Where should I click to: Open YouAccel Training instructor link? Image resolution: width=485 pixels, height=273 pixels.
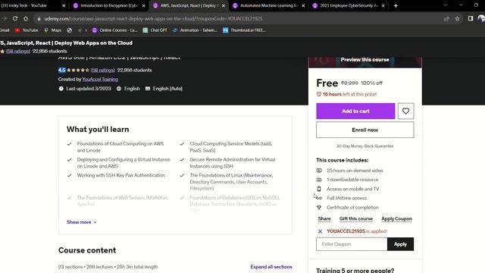tap(100, 79)
